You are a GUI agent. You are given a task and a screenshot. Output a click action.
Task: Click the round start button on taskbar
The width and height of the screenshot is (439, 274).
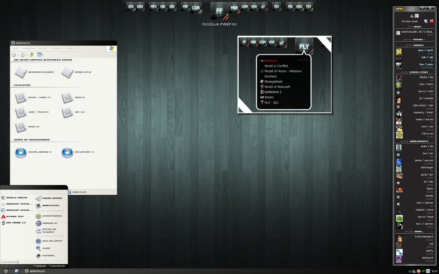point(6,271)
